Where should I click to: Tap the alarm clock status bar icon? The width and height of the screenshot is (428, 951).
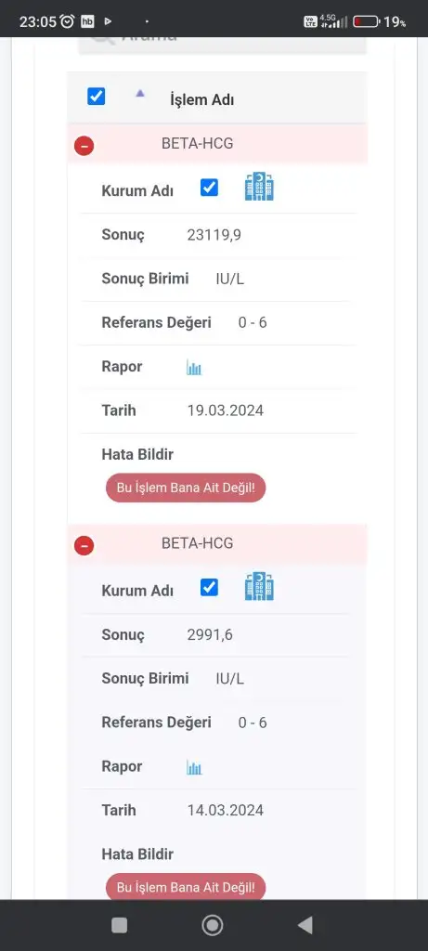tap(67, 22)
